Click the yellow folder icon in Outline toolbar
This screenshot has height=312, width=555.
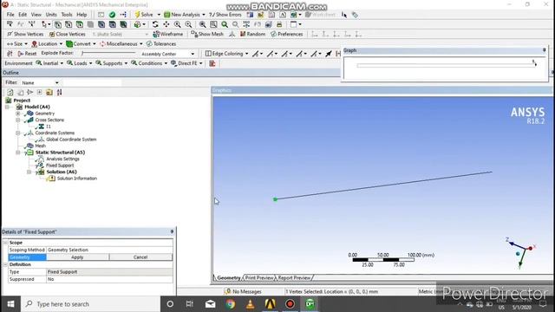pos(49,93)
